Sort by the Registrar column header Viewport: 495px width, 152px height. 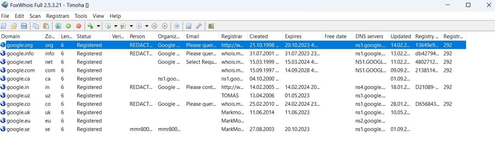click(x=233, y=36)
